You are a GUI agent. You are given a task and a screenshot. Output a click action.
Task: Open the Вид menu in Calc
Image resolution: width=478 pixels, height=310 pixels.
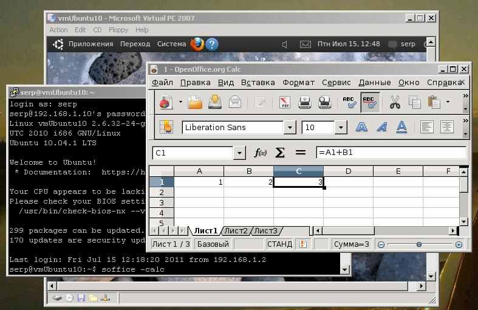click(x=226, y=83)
